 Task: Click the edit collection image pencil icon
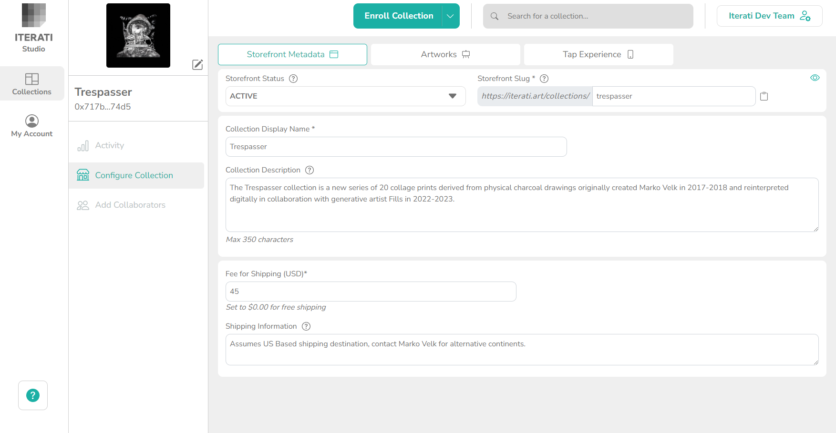pos(197,65)
